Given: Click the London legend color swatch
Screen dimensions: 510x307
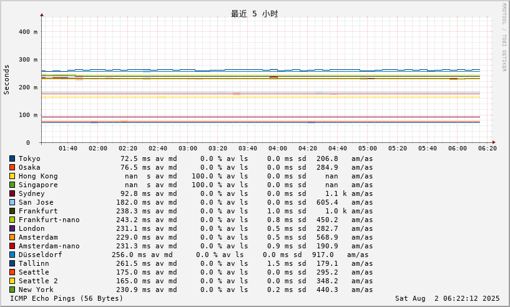Looking at the screenshot, I should [x=12, y=228].
